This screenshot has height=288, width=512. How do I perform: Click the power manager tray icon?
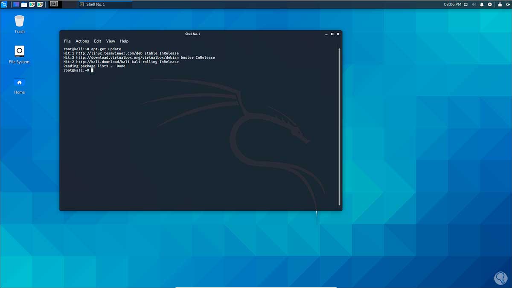coord(490,4)
